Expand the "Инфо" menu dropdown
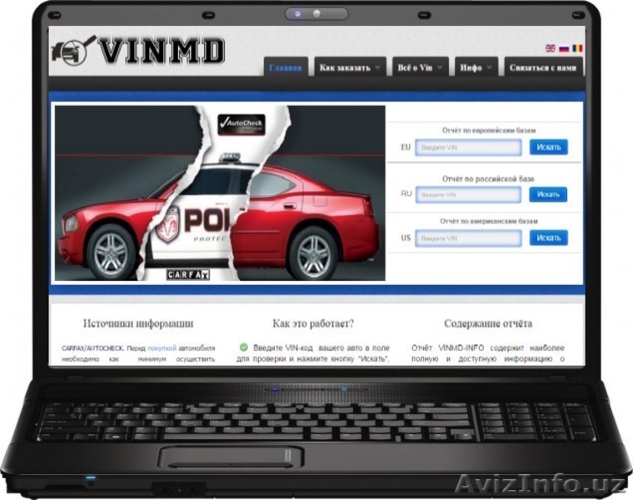This screenshot has width=633, height=500. click(x=476, y=67)
